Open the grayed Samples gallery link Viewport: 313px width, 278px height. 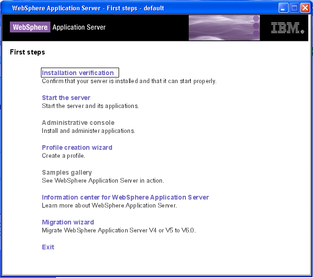(67, 172)
